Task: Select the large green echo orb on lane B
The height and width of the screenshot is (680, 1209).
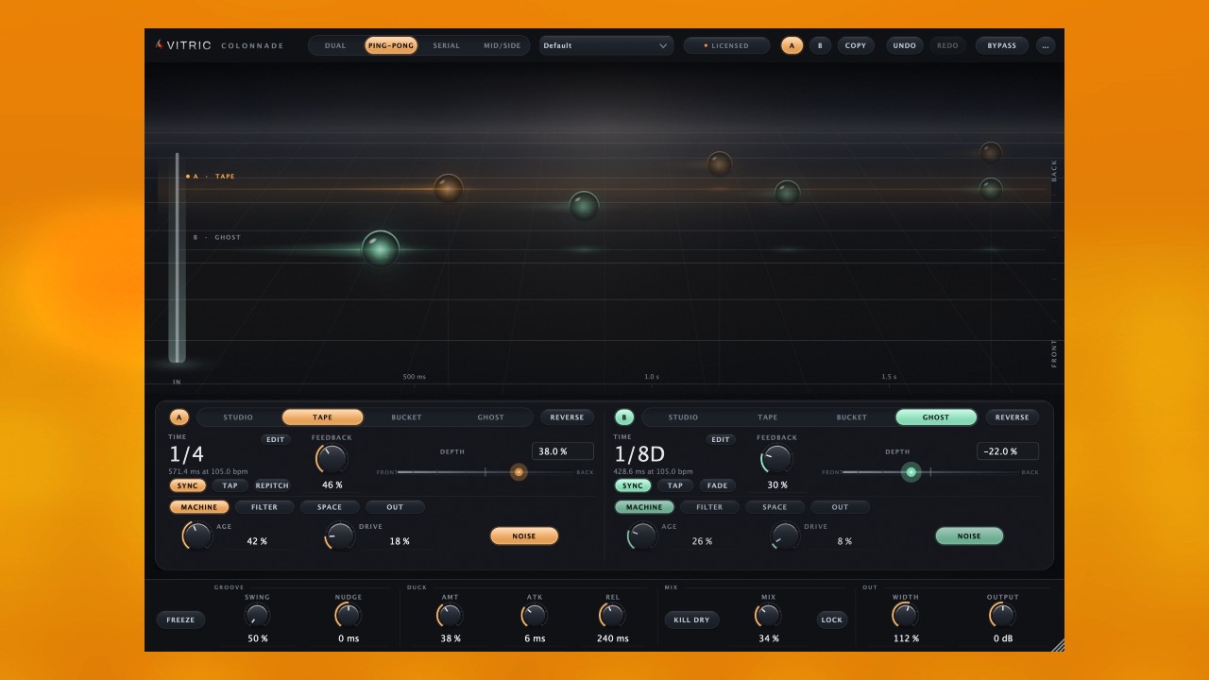Action: pyautogui.click(x=381, y=249)
